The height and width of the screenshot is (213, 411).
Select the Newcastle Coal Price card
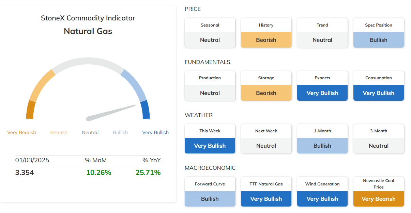point(379,192)
